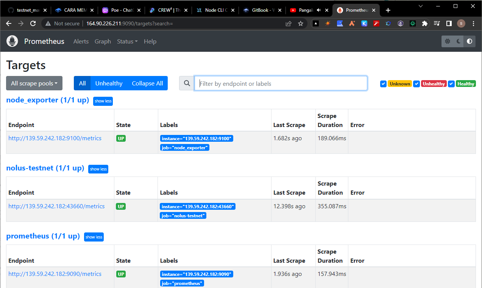Open the Status menu dropdown

tap(127, 41)
